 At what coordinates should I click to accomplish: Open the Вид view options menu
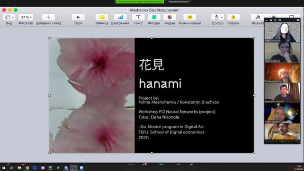coord(9,17)
